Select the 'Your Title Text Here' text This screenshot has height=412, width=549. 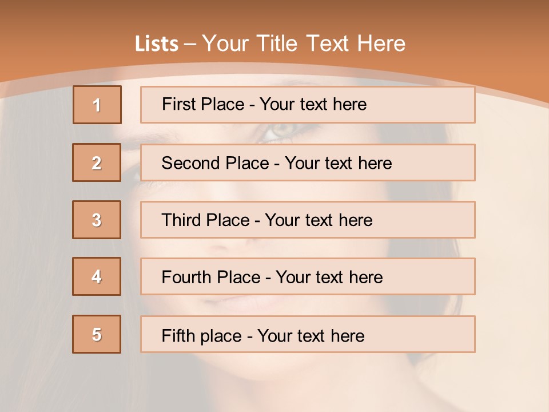[x=304, y=43]
